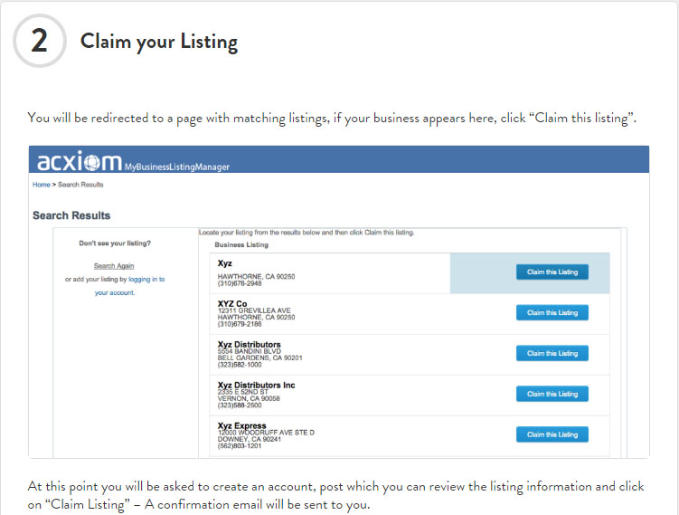
Task: Claim the Xyz listing with phone (310)676-2948
Action: (552, 272)
